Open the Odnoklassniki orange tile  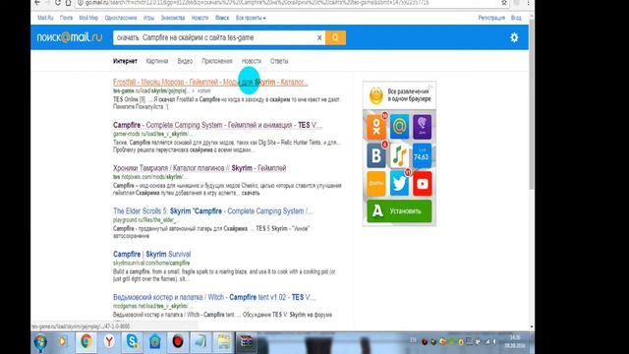click(x=376, y=127)
